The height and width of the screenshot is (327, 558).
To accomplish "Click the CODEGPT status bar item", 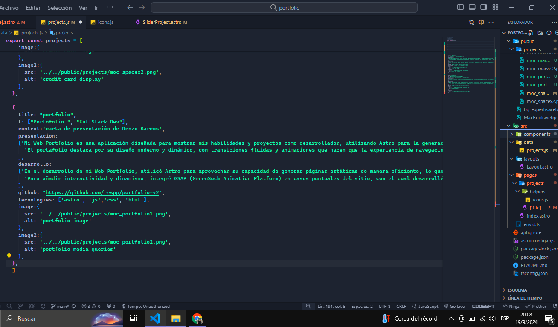I will (483, 306).
